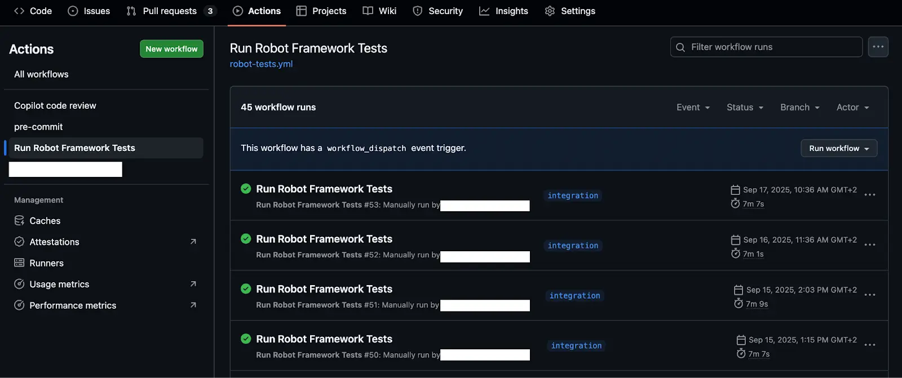Open the pre-commit workflow
The width and height of the screenshot is (902, 378).
click(38, 127)
